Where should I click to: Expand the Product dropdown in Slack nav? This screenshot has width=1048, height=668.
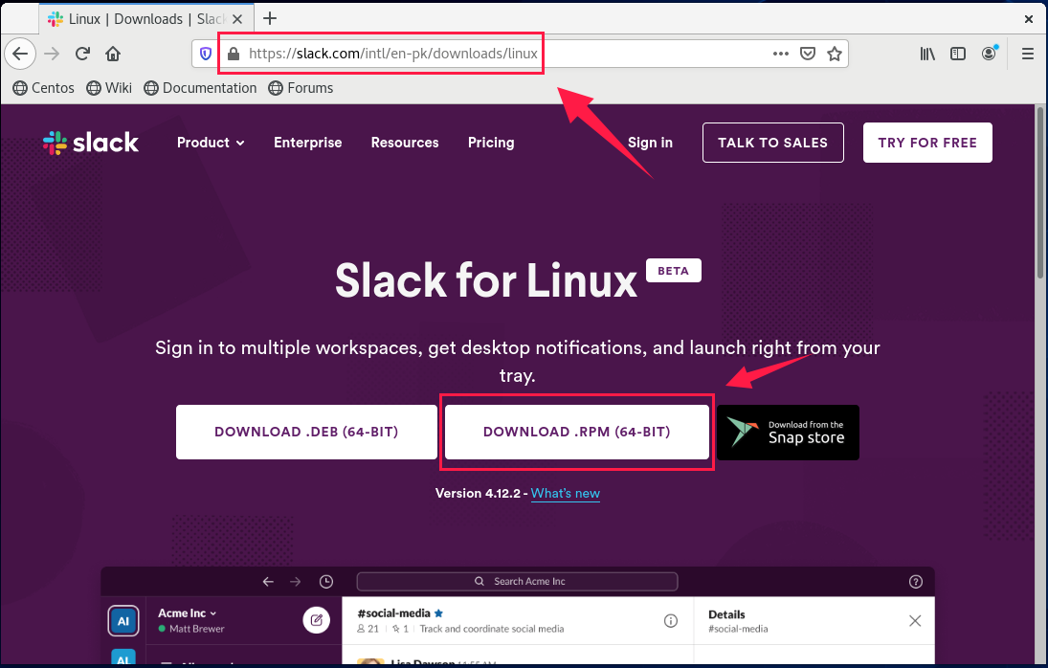pos(211,143)
